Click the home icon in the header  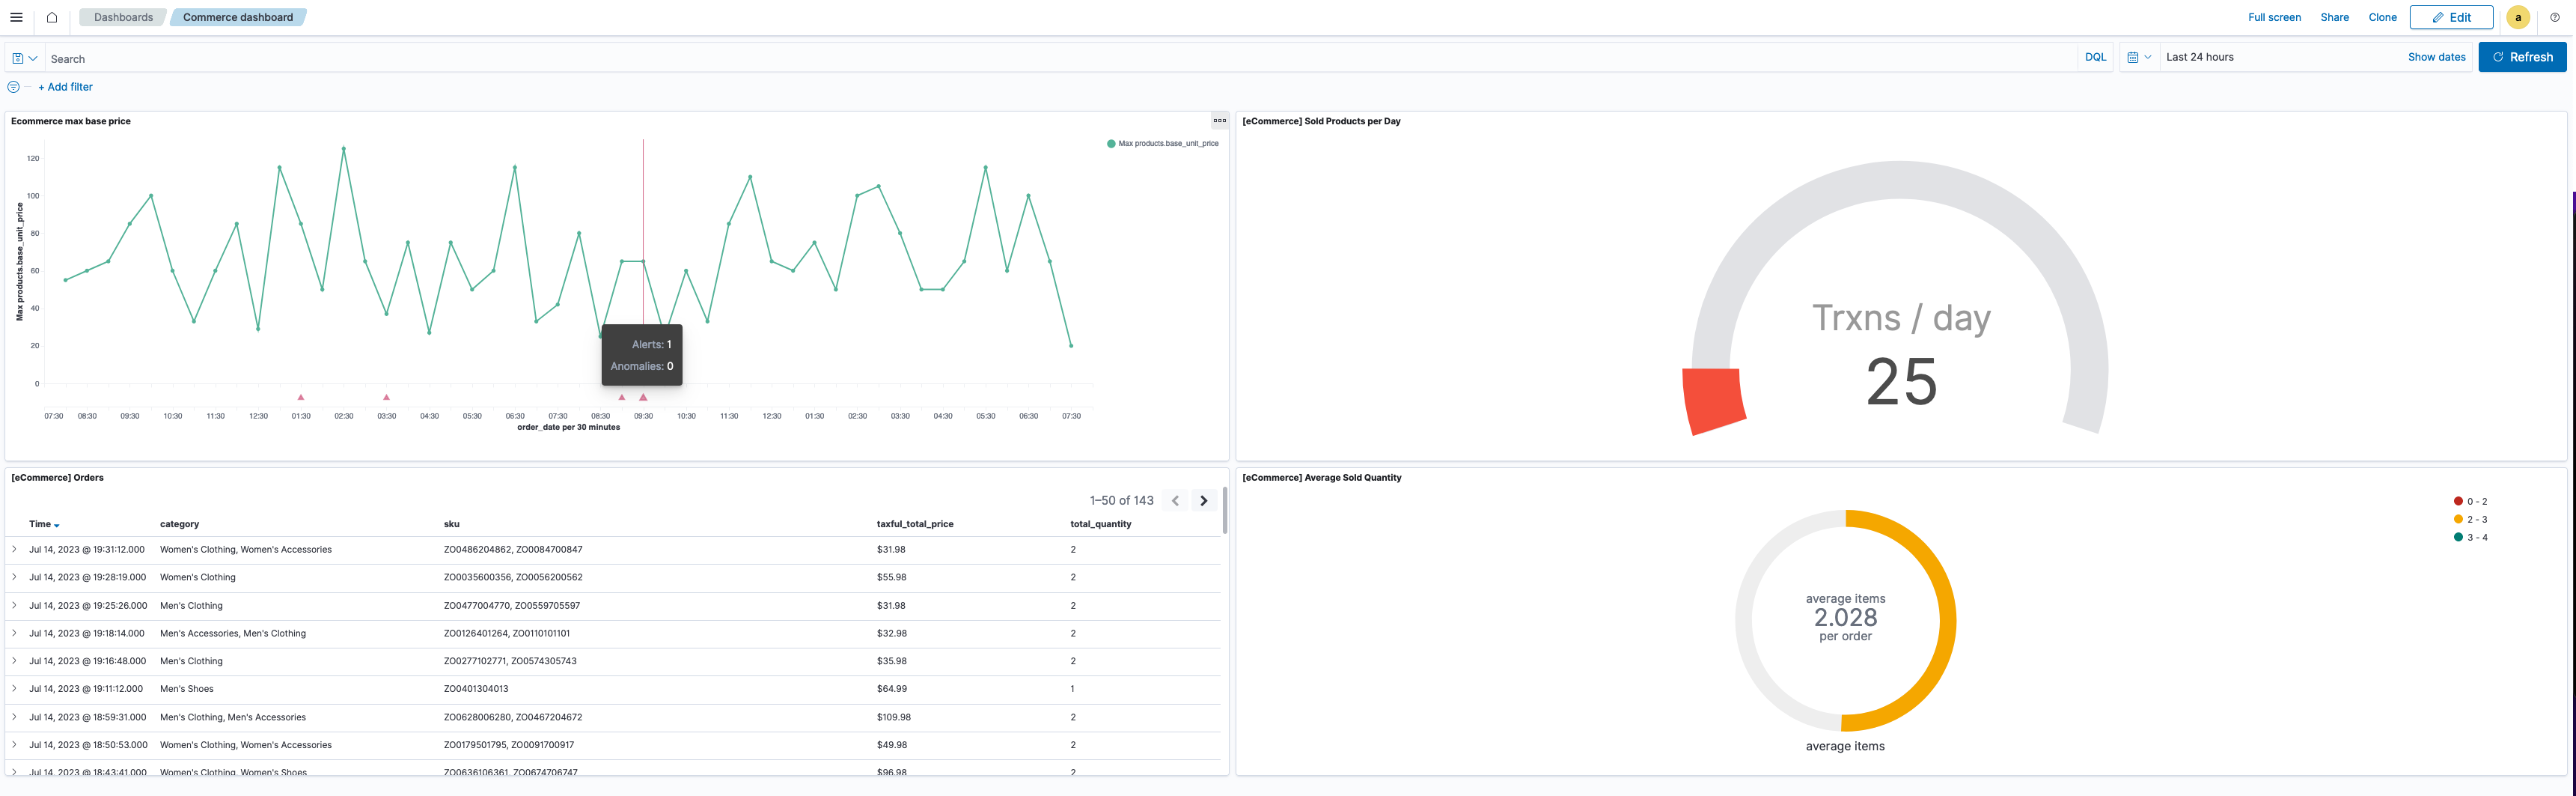pyautogui.click(x=52, y=17)
